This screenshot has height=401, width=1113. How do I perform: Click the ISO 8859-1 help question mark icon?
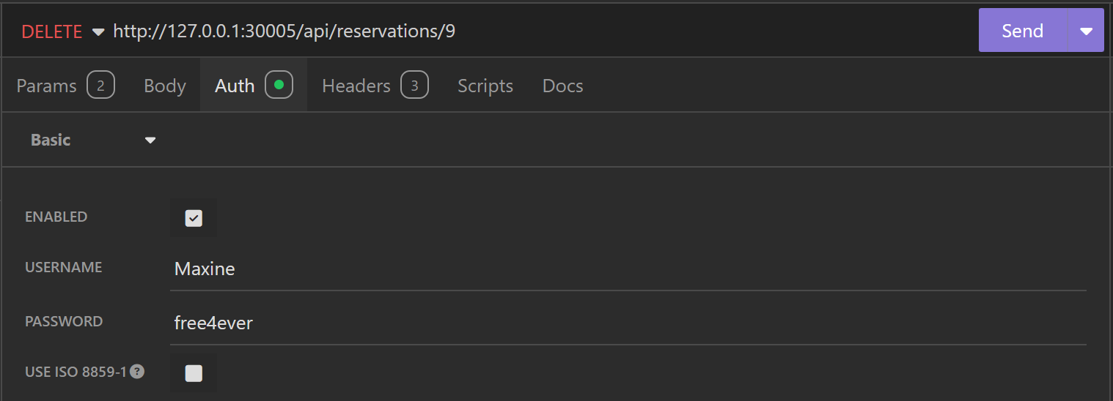pos(137,372)
